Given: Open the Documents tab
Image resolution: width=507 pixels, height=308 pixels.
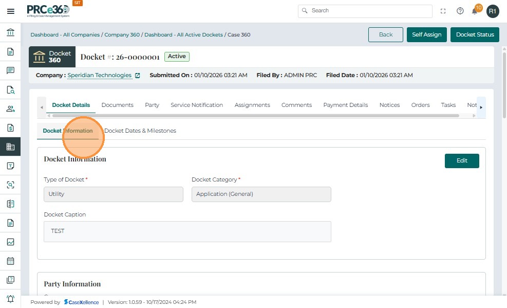Looking at the screenshot, I should [117, 105].
